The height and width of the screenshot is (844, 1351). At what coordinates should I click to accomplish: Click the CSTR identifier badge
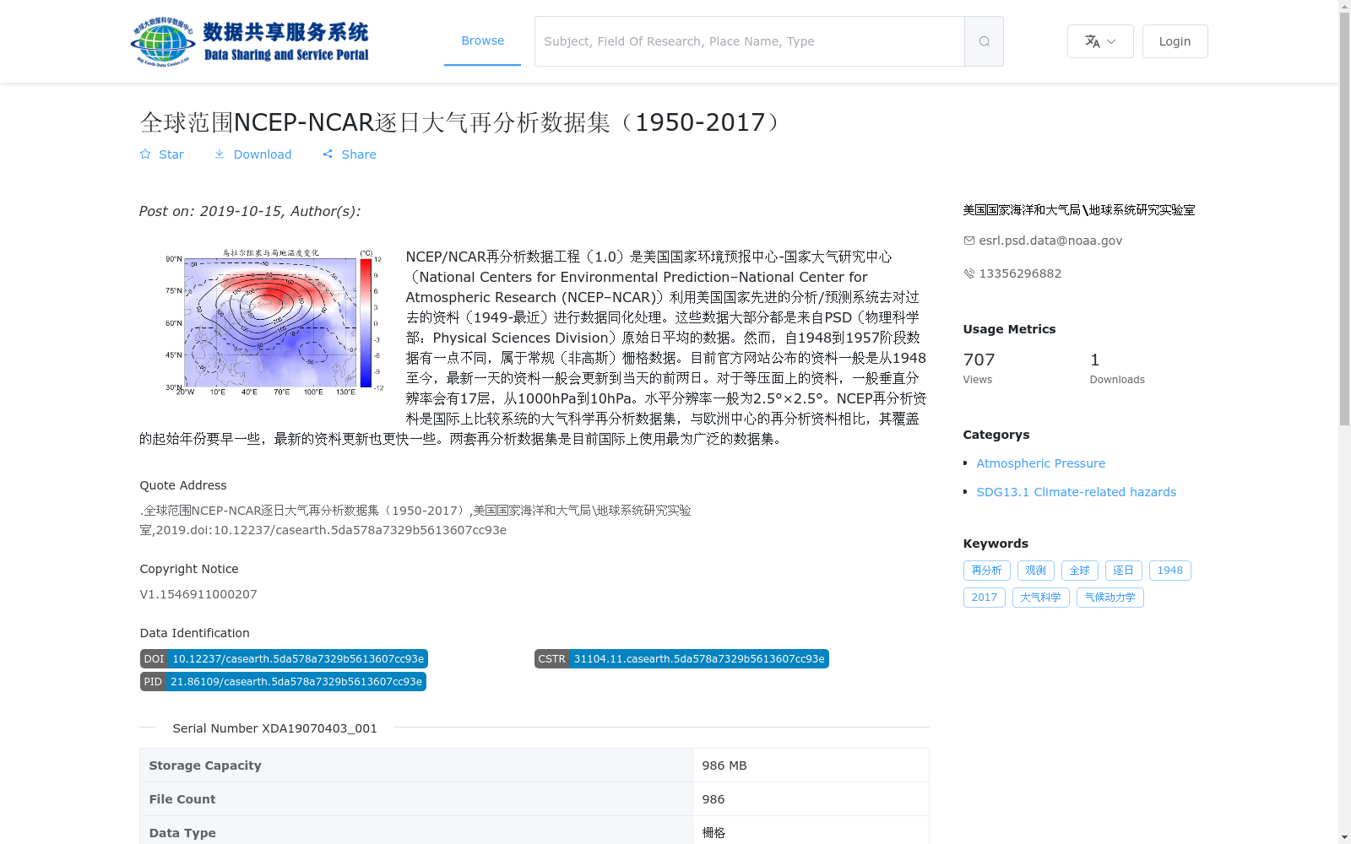pos(681,659)
